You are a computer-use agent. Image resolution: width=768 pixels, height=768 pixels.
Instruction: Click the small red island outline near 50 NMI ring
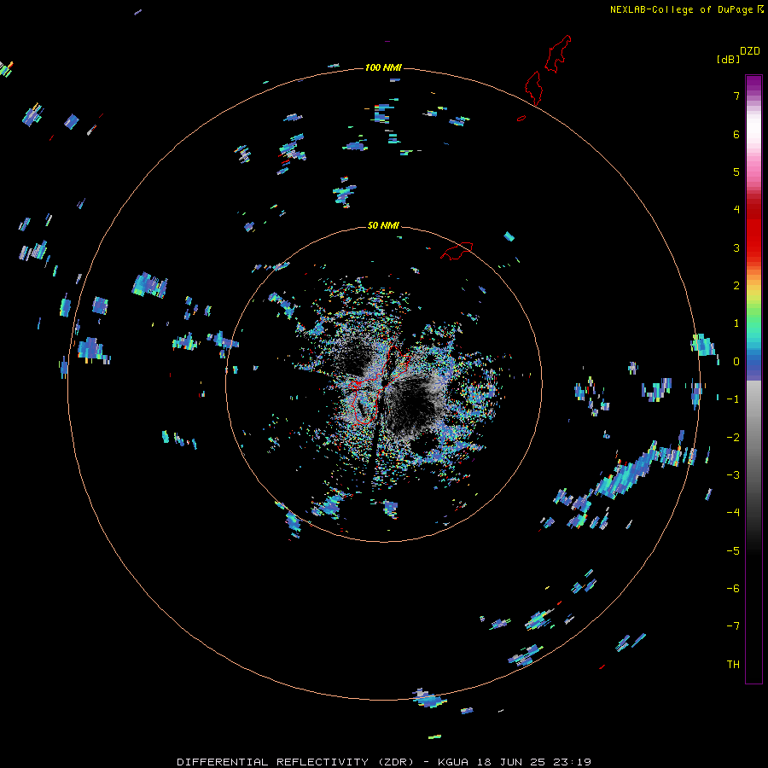[x=457, y=251]
